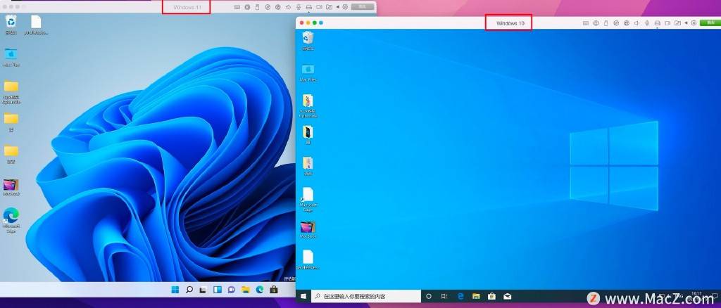Click camera icon in Windows 11 toolbar
The width and height of the screenshot is (721, 308).
(319, 7)
